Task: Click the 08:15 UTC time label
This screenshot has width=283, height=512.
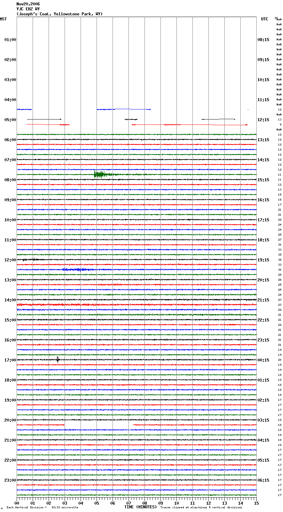Action: tap(263, 40)
